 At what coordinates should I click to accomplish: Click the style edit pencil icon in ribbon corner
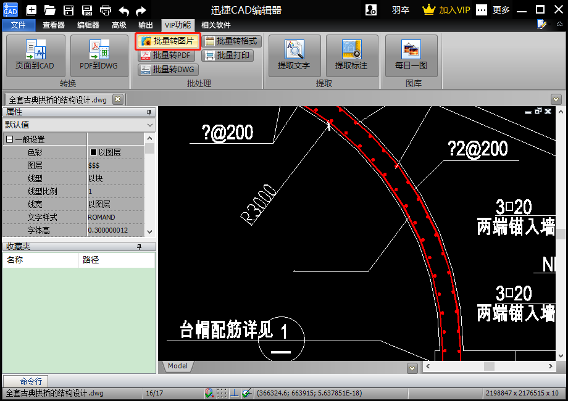pyautogui.click(x=542, y=24)
